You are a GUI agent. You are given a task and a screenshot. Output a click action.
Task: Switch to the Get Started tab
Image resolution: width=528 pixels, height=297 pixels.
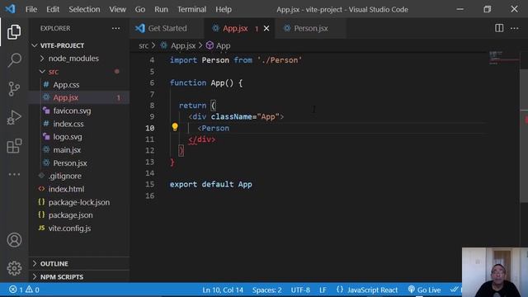tap(167, 28)
